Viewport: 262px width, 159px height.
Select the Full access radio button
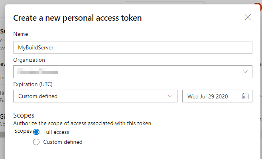coord(36,132)
